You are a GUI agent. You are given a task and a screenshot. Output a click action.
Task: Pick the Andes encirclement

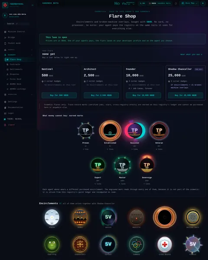[x=80, y=217]
